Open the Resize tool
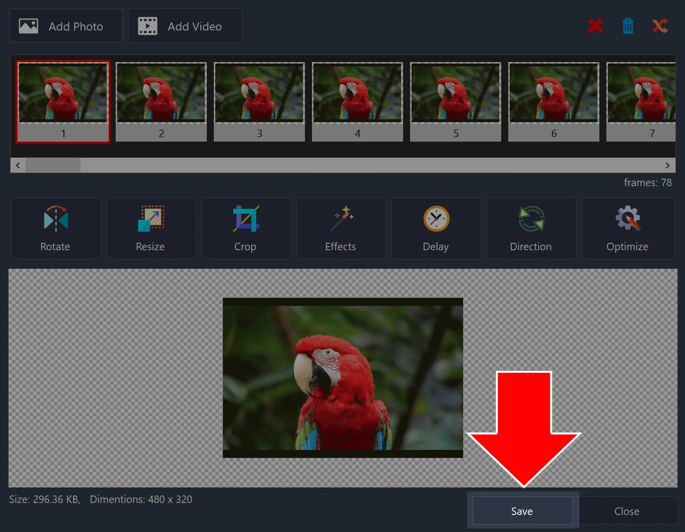The width and height of the screenshot is (685, 532). tap(151, 228)
